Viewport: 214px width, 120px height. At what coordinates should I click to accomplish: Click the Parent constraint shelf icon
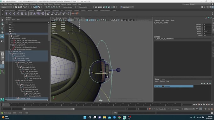(x=48, y=13)
